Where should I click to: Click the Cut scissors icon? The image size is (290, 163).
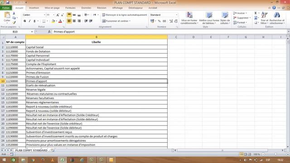click(14, 14)
